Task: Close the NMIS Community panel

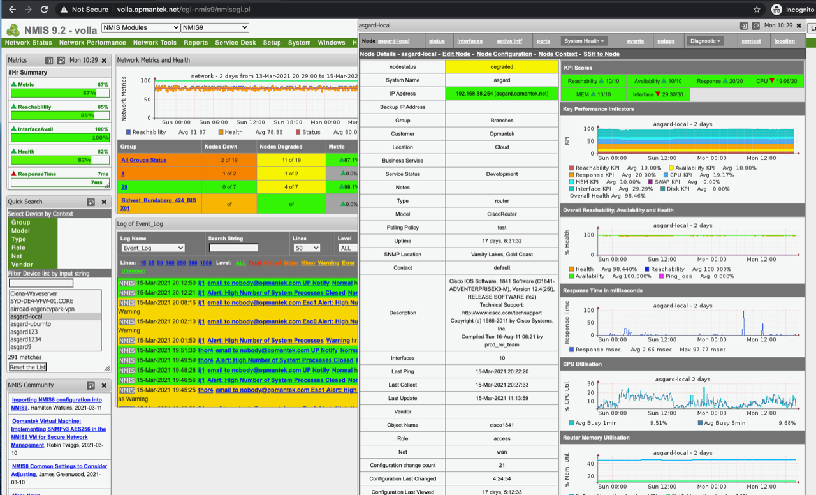Action: [104, 385]
